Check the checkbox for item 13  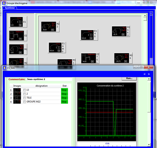pyautogui.click(x=25, y=90)
